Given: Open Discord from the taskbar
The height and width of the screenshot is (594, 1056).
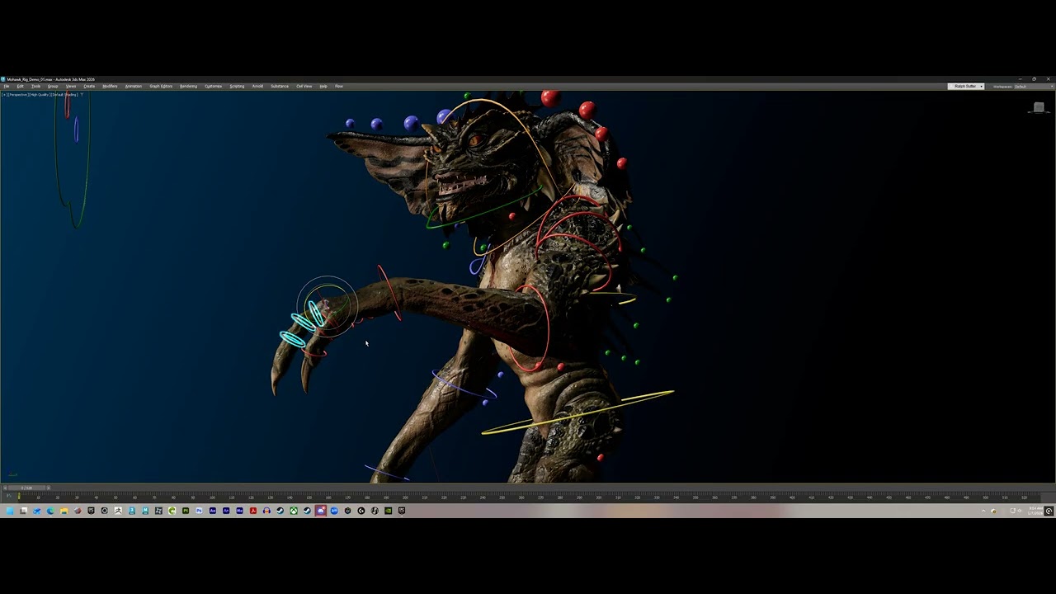Looking at the screenshot, I should (x=321, y=511).
